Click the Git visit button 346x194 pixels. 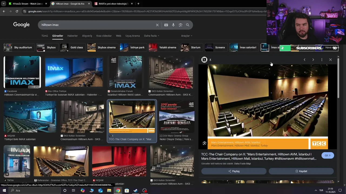(328, 155)
